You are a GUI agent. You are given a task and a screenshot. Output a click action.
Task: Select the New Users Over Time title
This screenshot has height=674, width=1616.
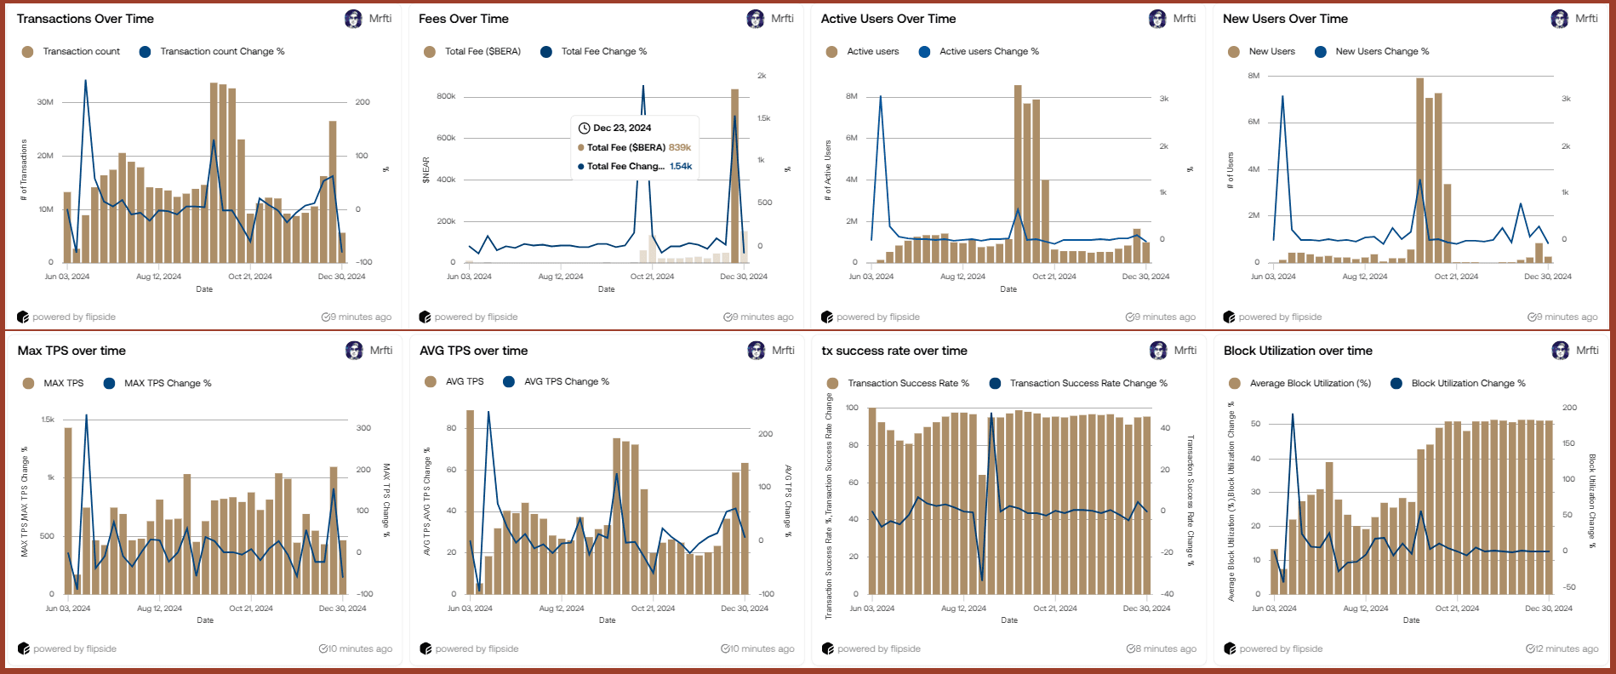tap(1285, 19)
